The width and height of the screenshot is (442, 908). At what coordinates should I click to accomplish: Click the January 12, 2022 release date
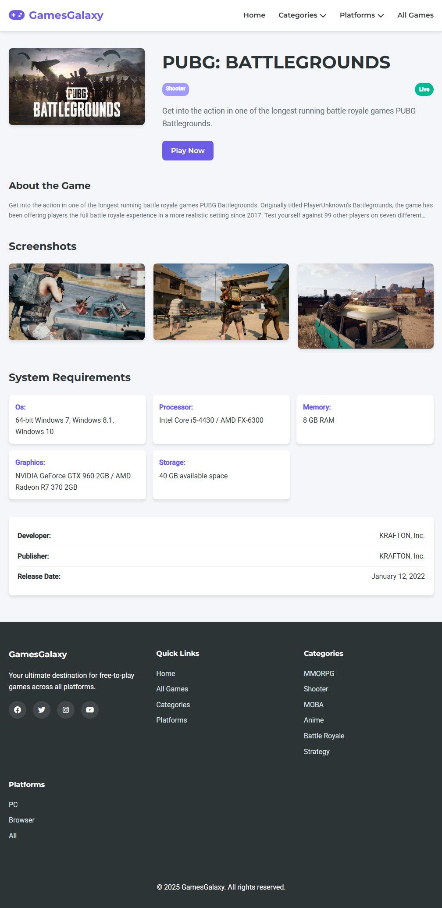398,576
